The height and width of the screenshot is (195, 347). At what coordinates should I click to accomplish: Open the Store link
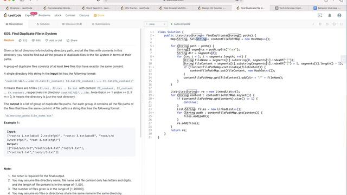click(99, 15)
